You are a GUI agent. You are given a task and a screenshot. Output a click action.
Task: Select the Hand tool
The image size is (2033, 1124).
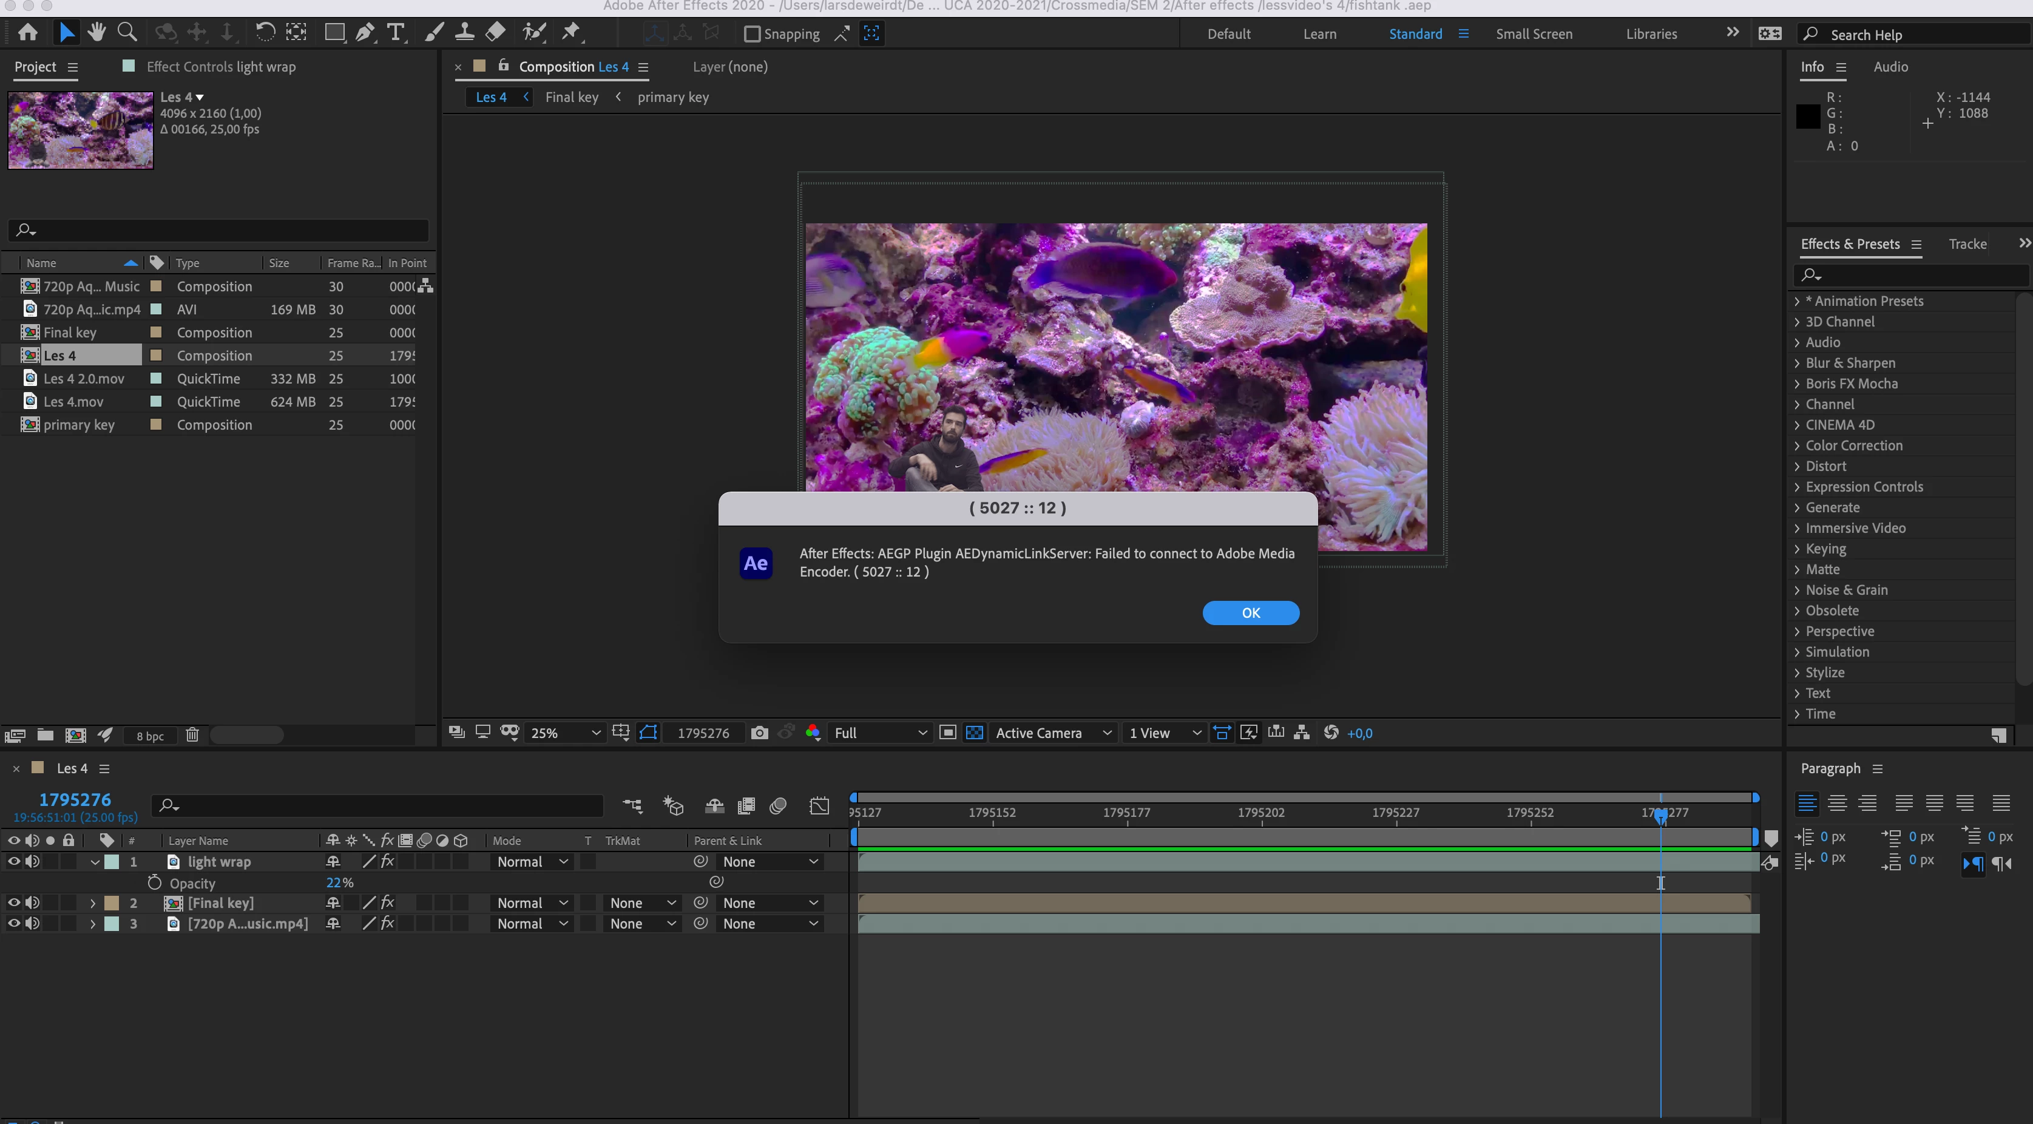(x=97, y=33)
